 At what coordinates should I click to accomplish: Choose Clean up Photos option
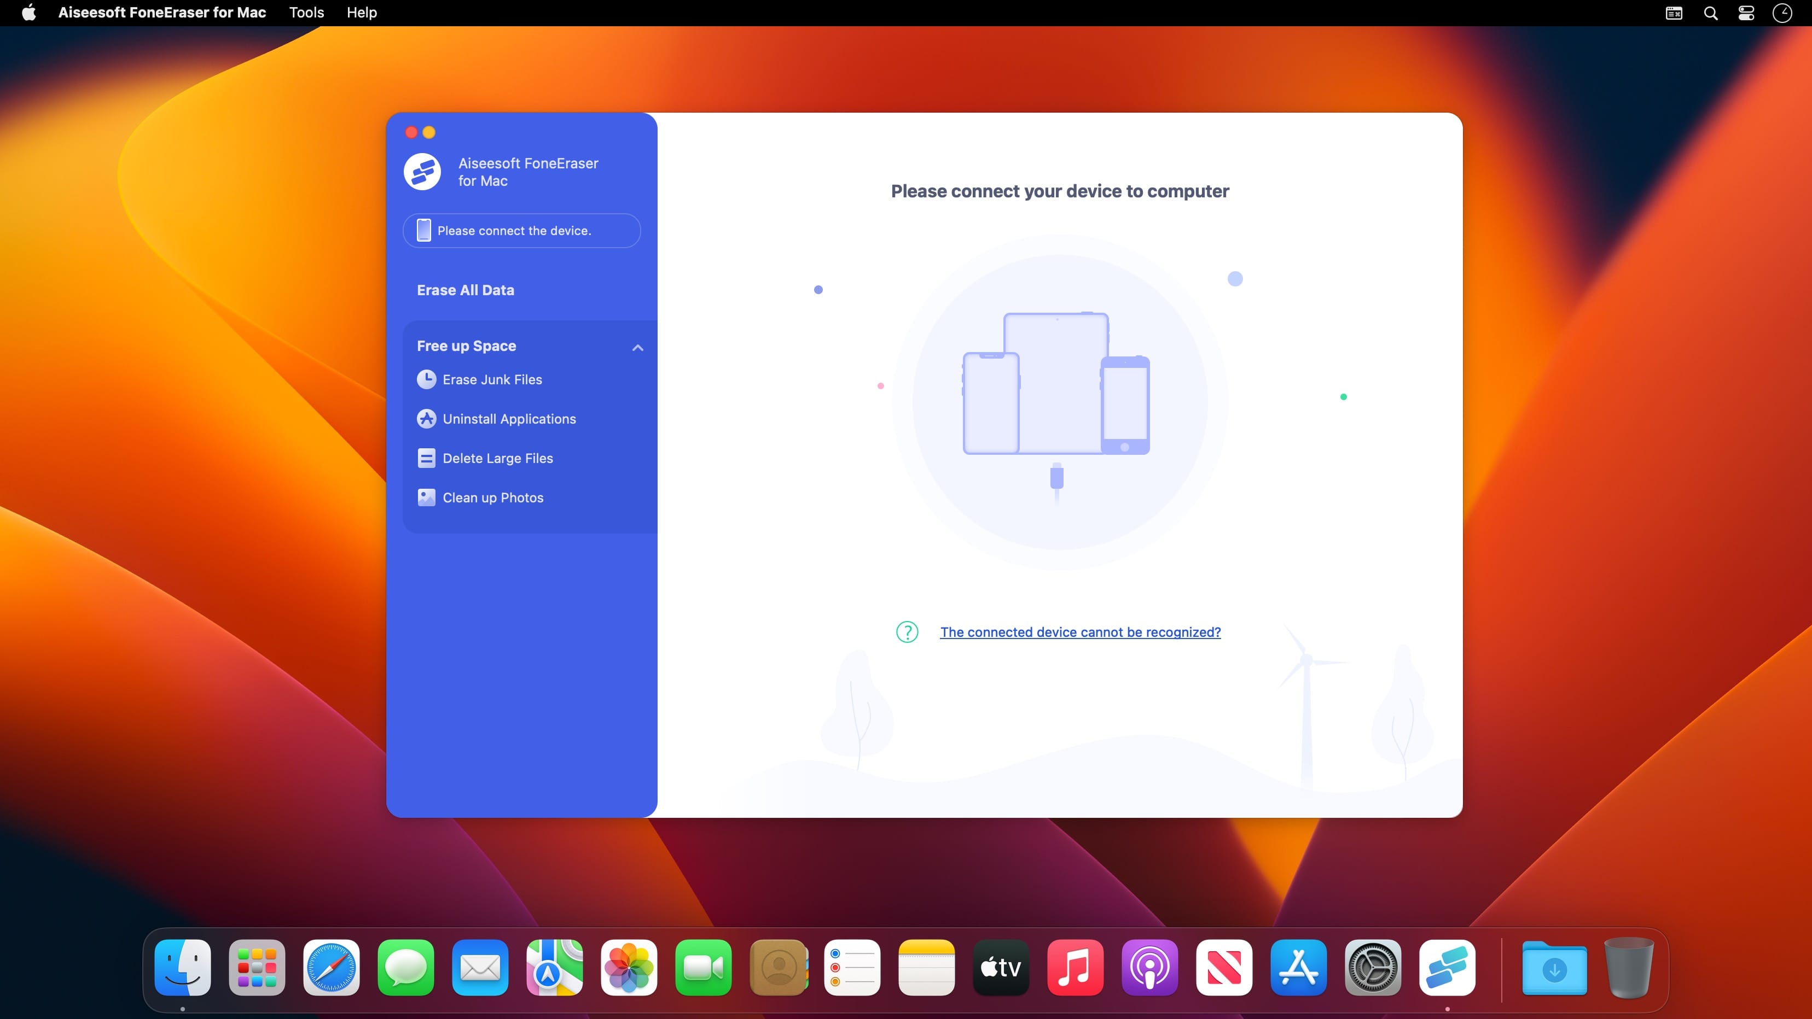coord(492,497)
